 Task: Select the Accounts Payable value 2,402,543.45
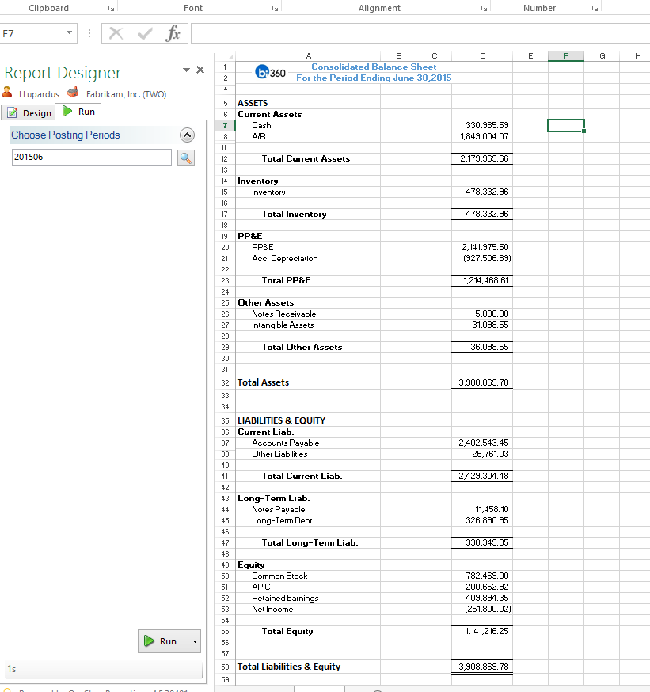pos(482,443)
